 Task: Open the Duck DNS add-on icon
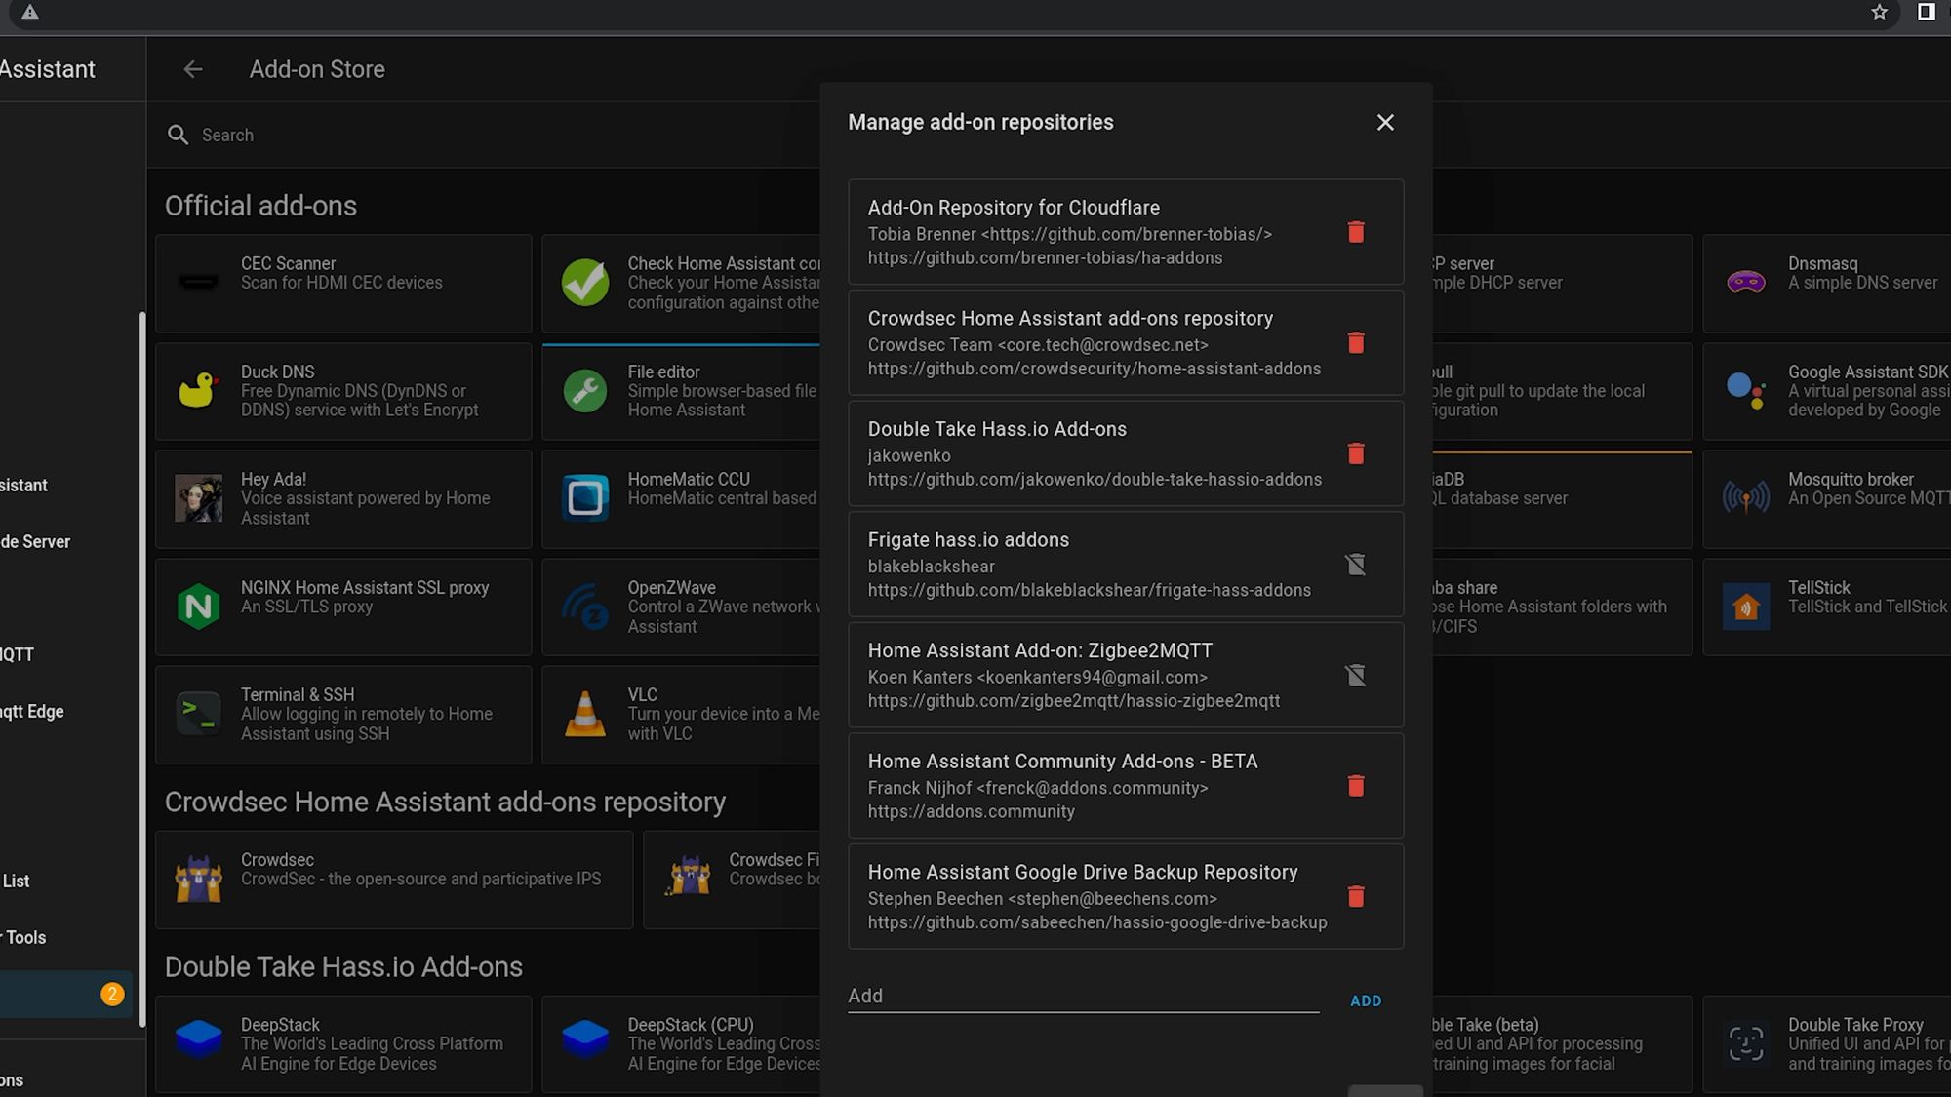click(198, 391)
